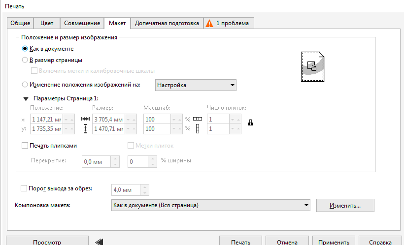Click the bleed limit field 4,0 мм
Image resolution: width=404 pixels, height=245 pixels.
pos(126,190)
